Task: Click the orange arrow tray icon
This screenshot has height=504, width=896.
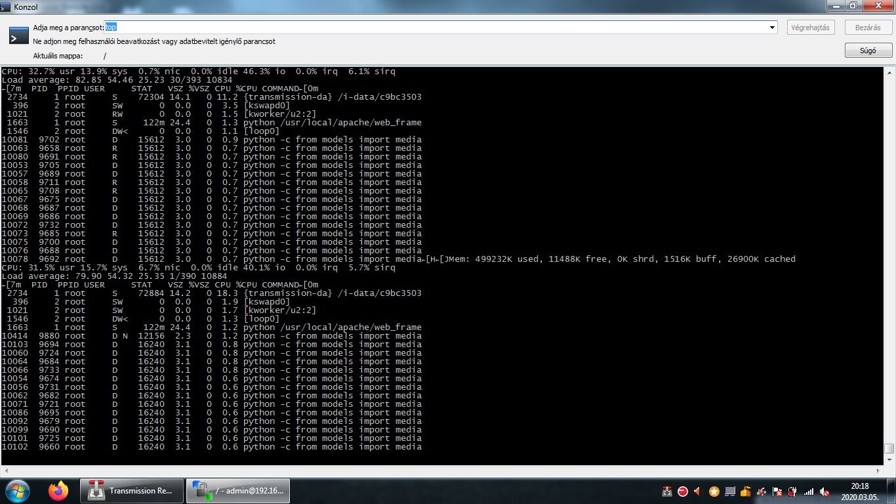Action: coord(699,491)
